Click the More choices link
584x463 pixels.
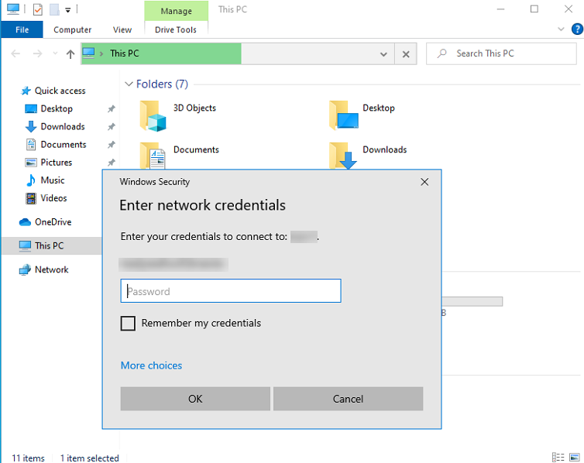pos(151,365)
